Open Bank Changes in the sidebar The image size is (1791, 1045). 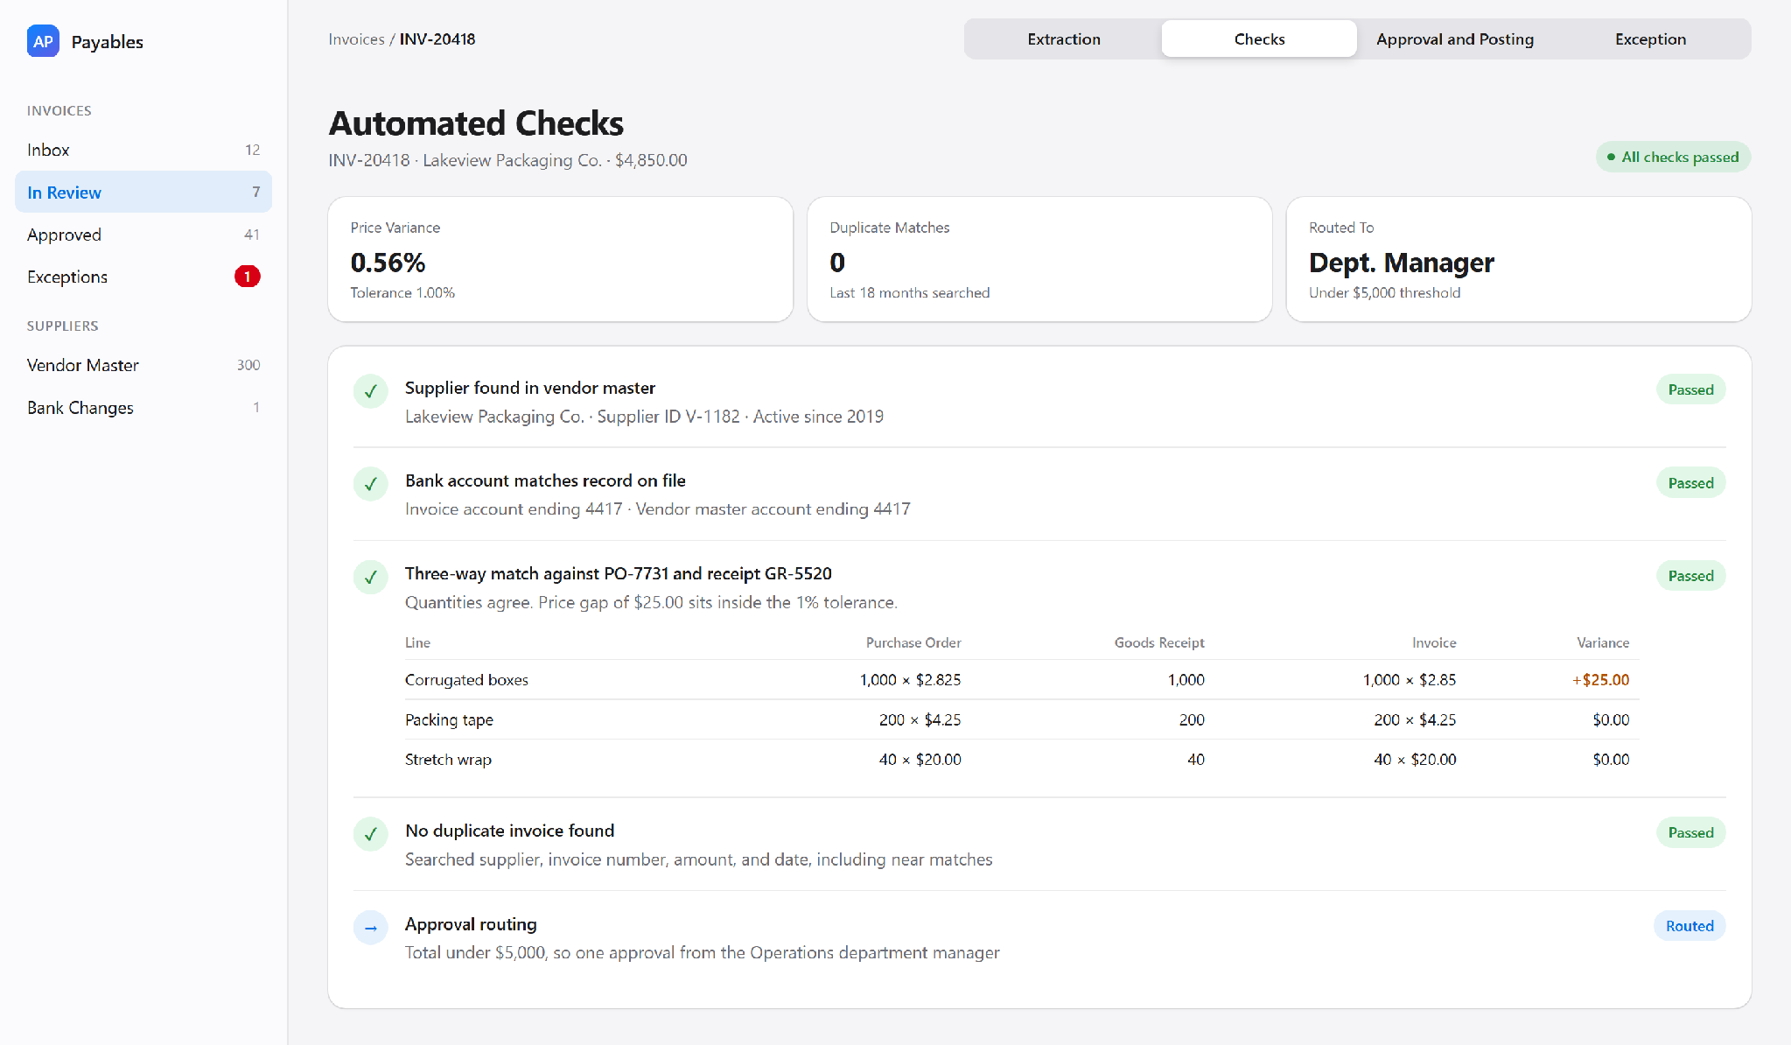[x=143, y=407]
